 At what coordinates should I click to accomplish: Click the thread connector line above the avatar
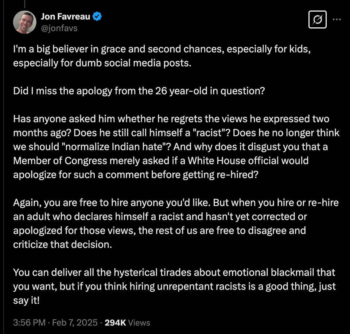click(x=25, y=4)
